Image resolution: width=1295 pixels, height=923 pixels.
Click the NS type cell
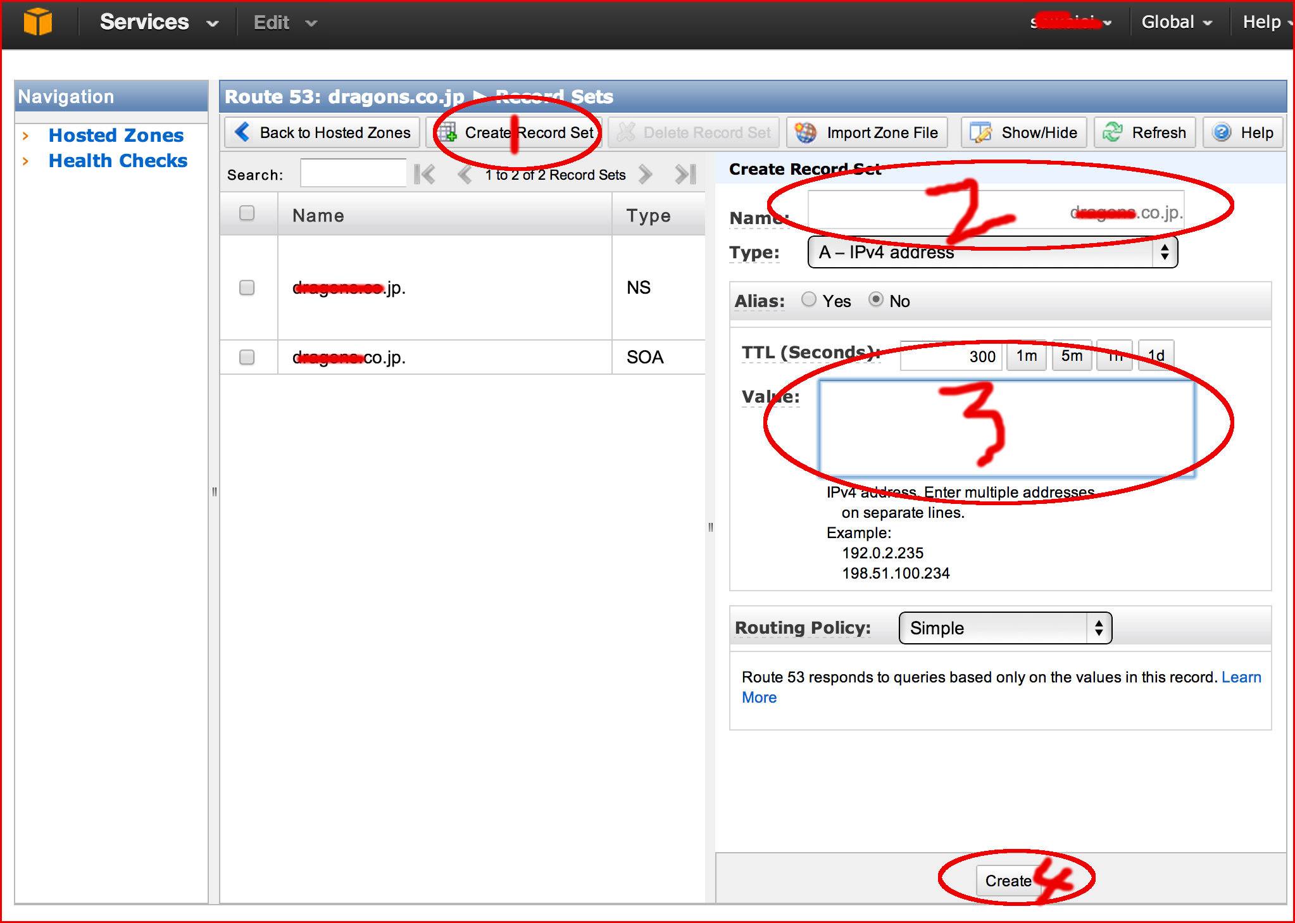(658, 287)
